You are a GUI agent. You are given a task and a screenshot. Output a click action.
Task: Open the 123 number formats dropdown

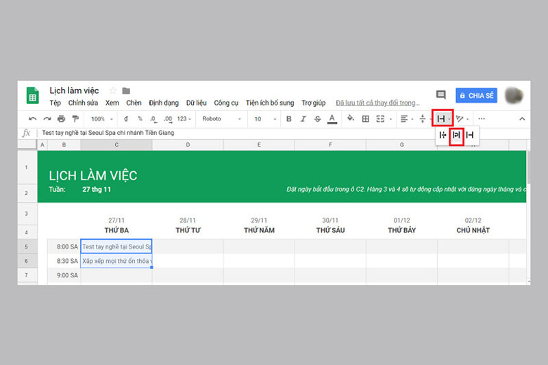click(184, 118)
